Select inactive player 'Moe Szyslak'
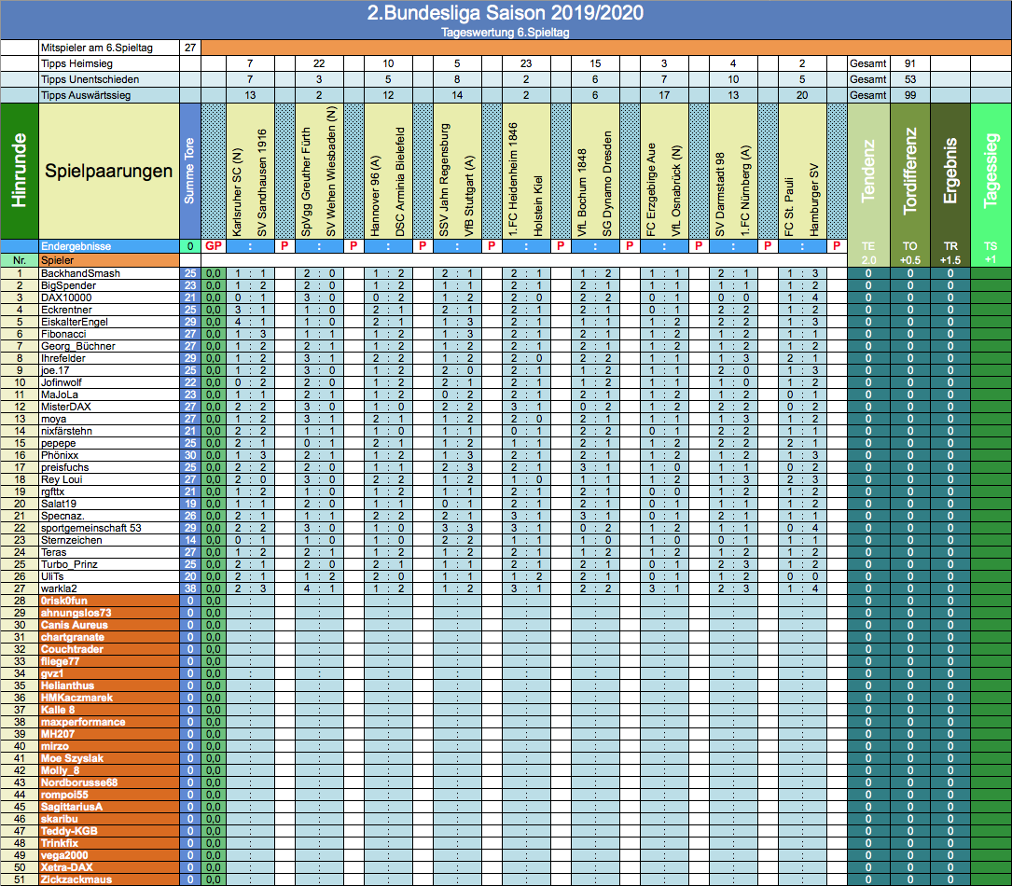This screenshot has width=1012, height=886. pos(109,758)
